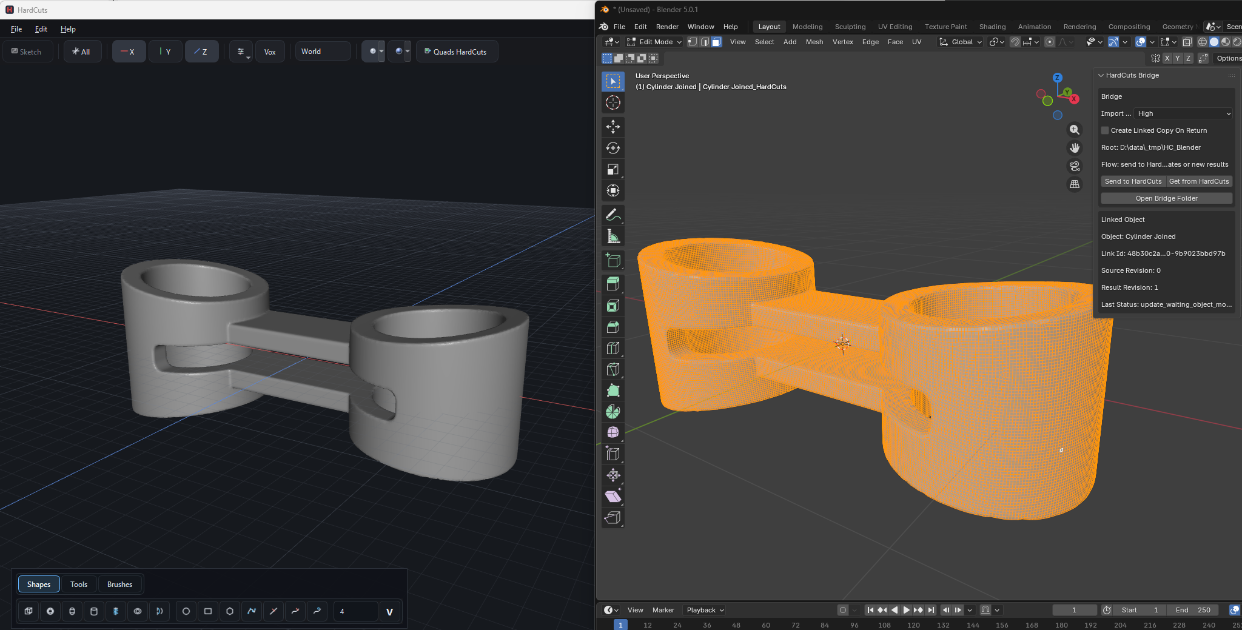Select the Rotate tool in Blender
This screenshot has height=630, width=1242.
coord(613,148)
